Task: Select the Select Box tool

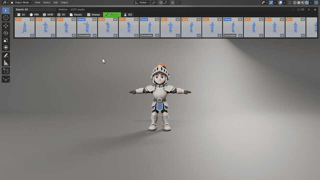Action: [x=6, y=11]
